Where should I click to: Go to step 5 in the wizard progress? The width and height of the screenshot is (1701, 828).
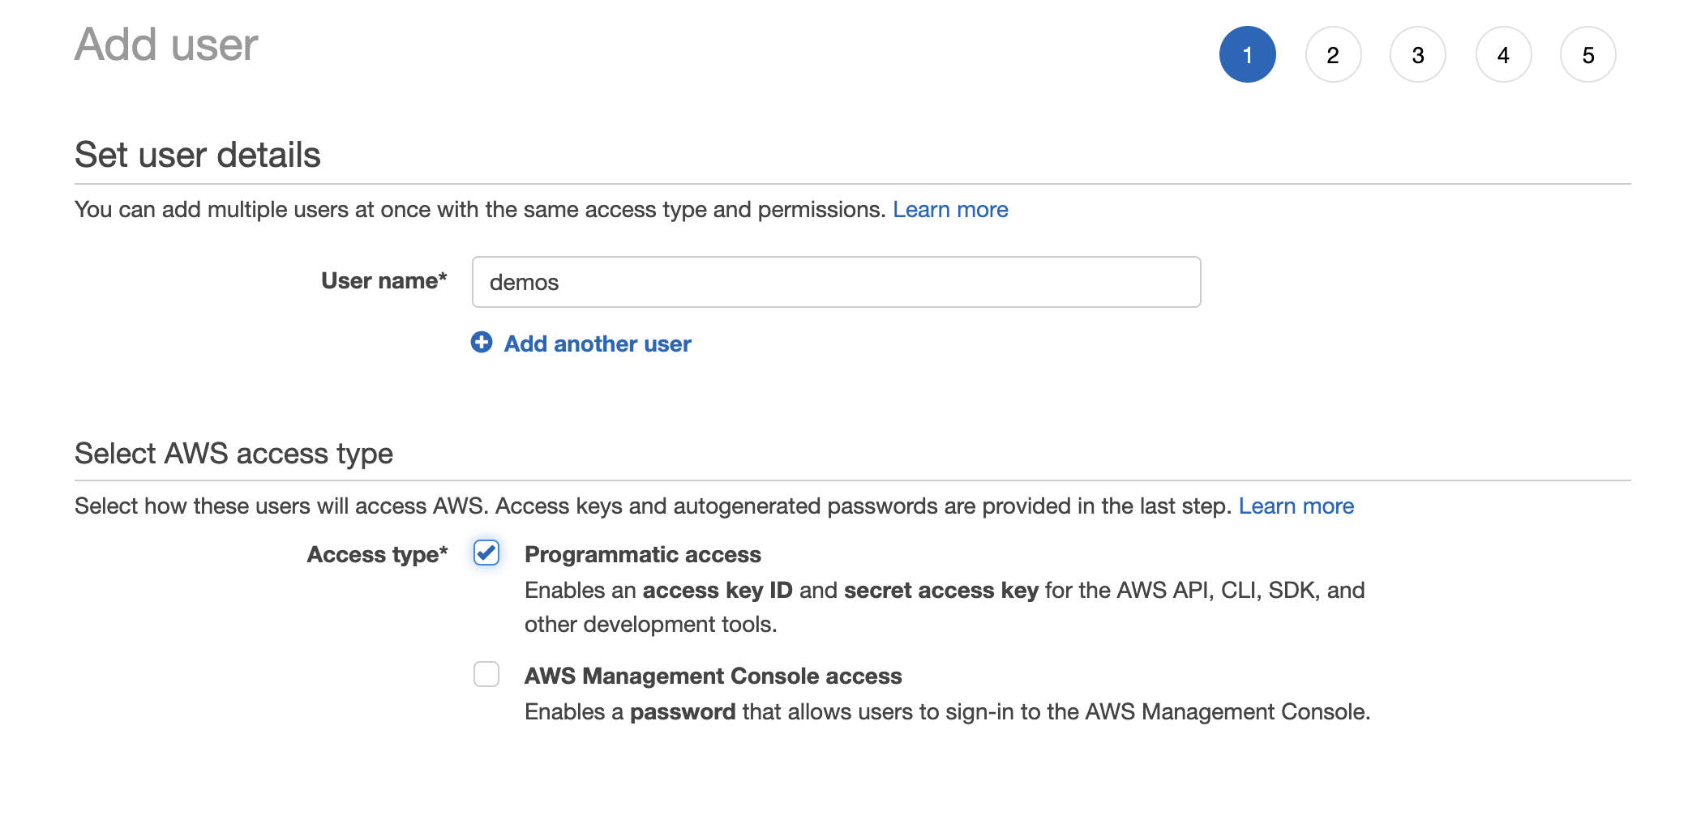click(x=1588, y=54)
